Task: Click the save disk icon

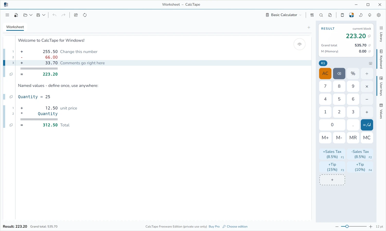Action: tap(38, 15)
